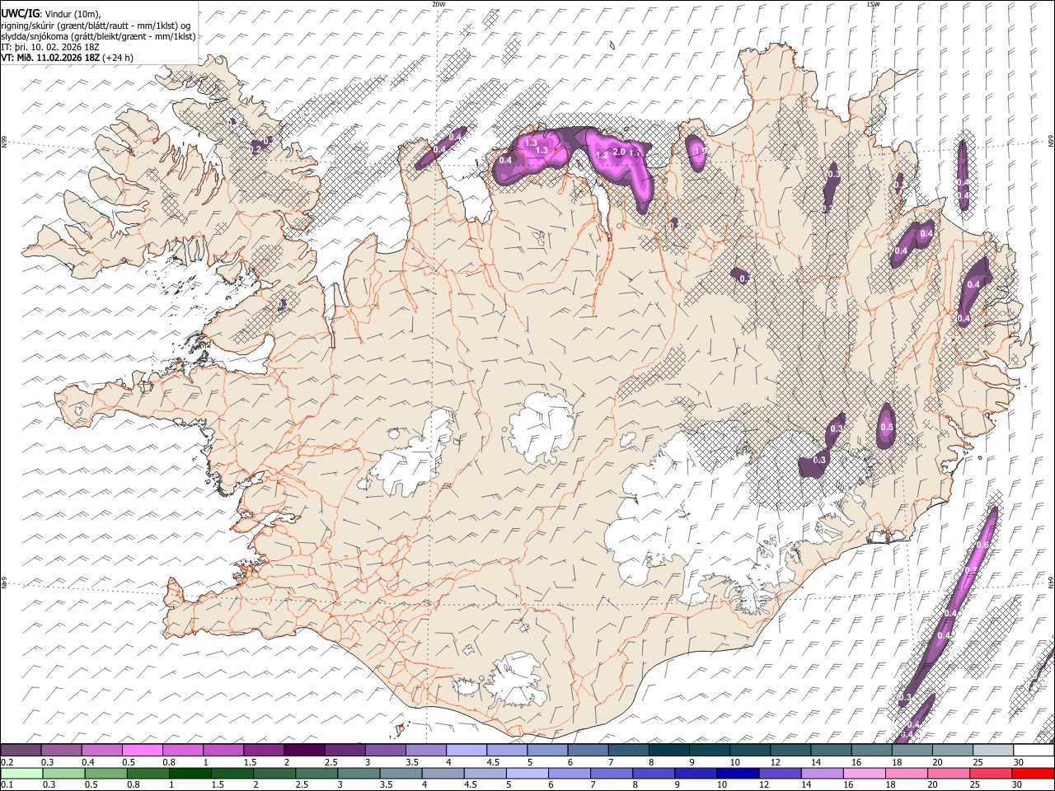Select the darkest green 1–1.5 swatch, lower legend row
The image size is (1055, 791).
[190, 773]
